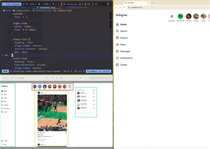
Task: Click the Notifications icon in browser sidebar
Action: [x=118, y=58]
